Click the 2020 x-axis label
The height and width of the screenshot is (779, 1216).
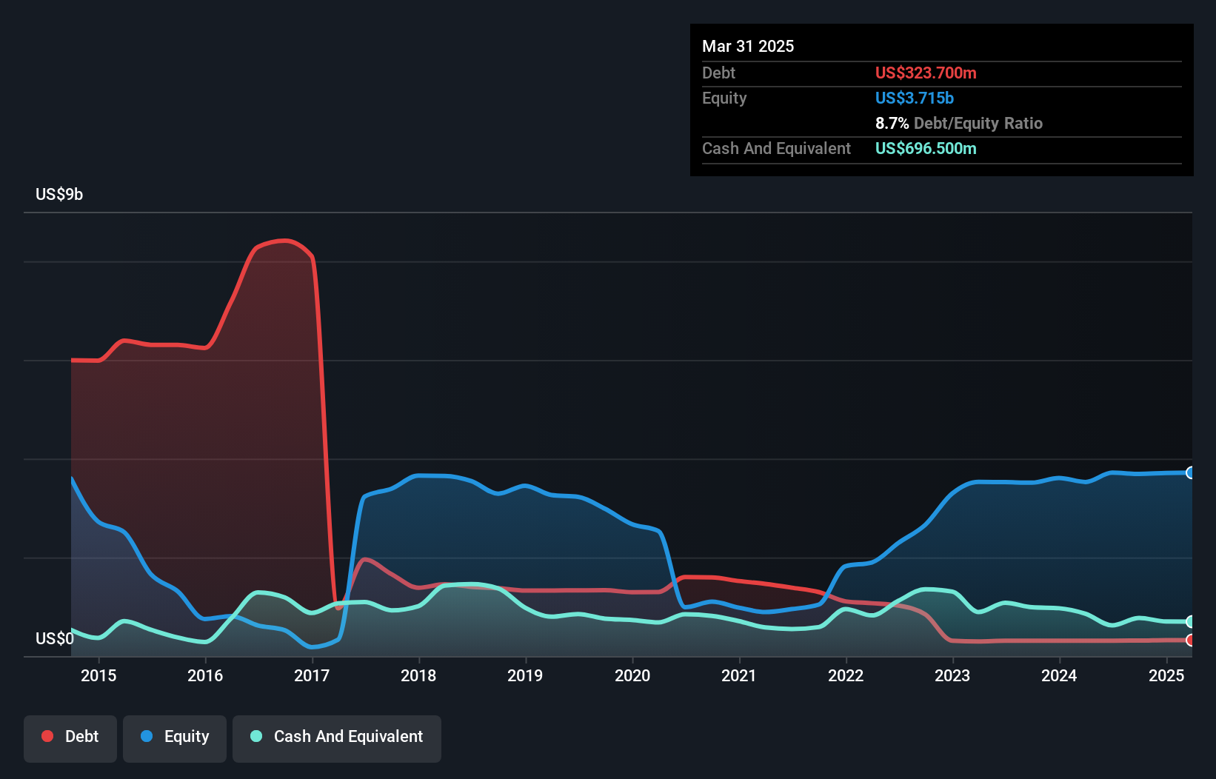click(632, 675)
